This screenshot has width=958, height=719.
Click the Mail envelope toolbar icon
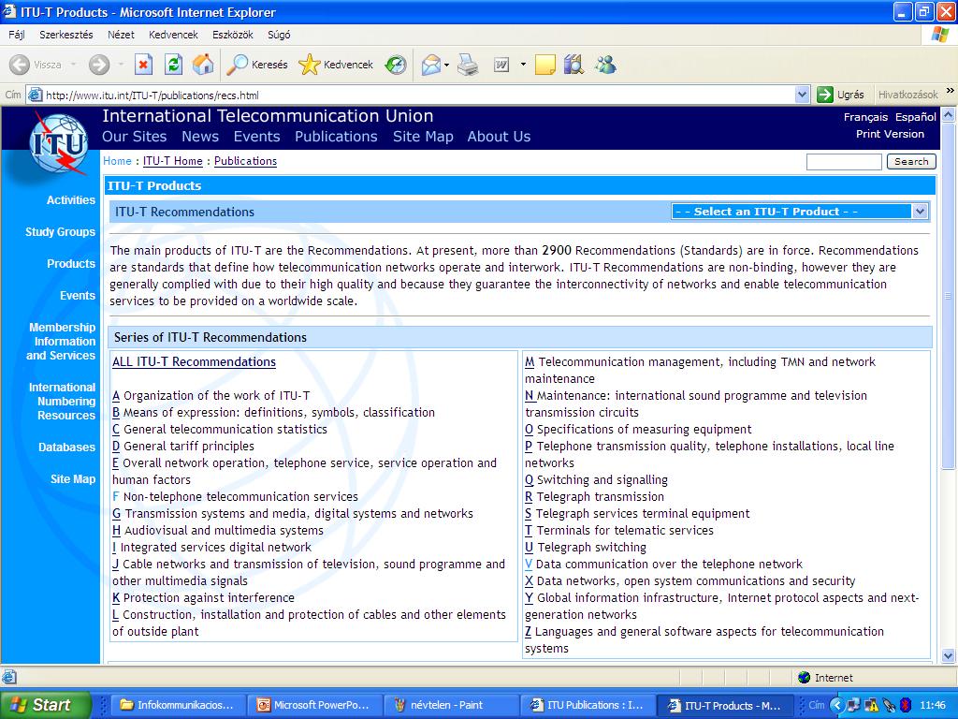coord(431,65)
